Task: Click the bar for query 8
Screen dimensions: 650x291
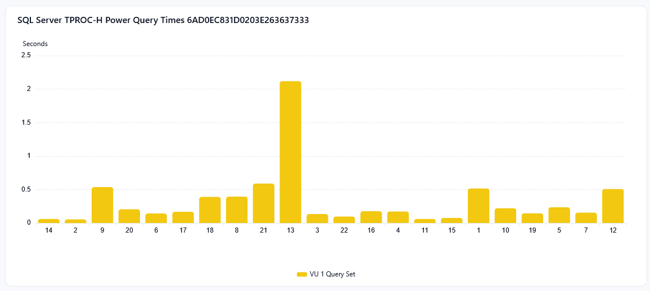Action: coord(237,210)
